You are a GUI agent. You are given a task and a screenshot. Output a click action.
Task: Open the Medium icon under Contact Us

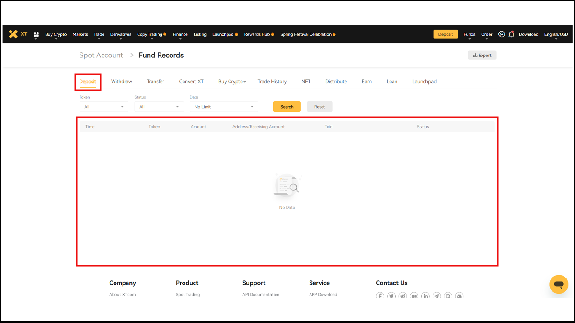[414, 296]
